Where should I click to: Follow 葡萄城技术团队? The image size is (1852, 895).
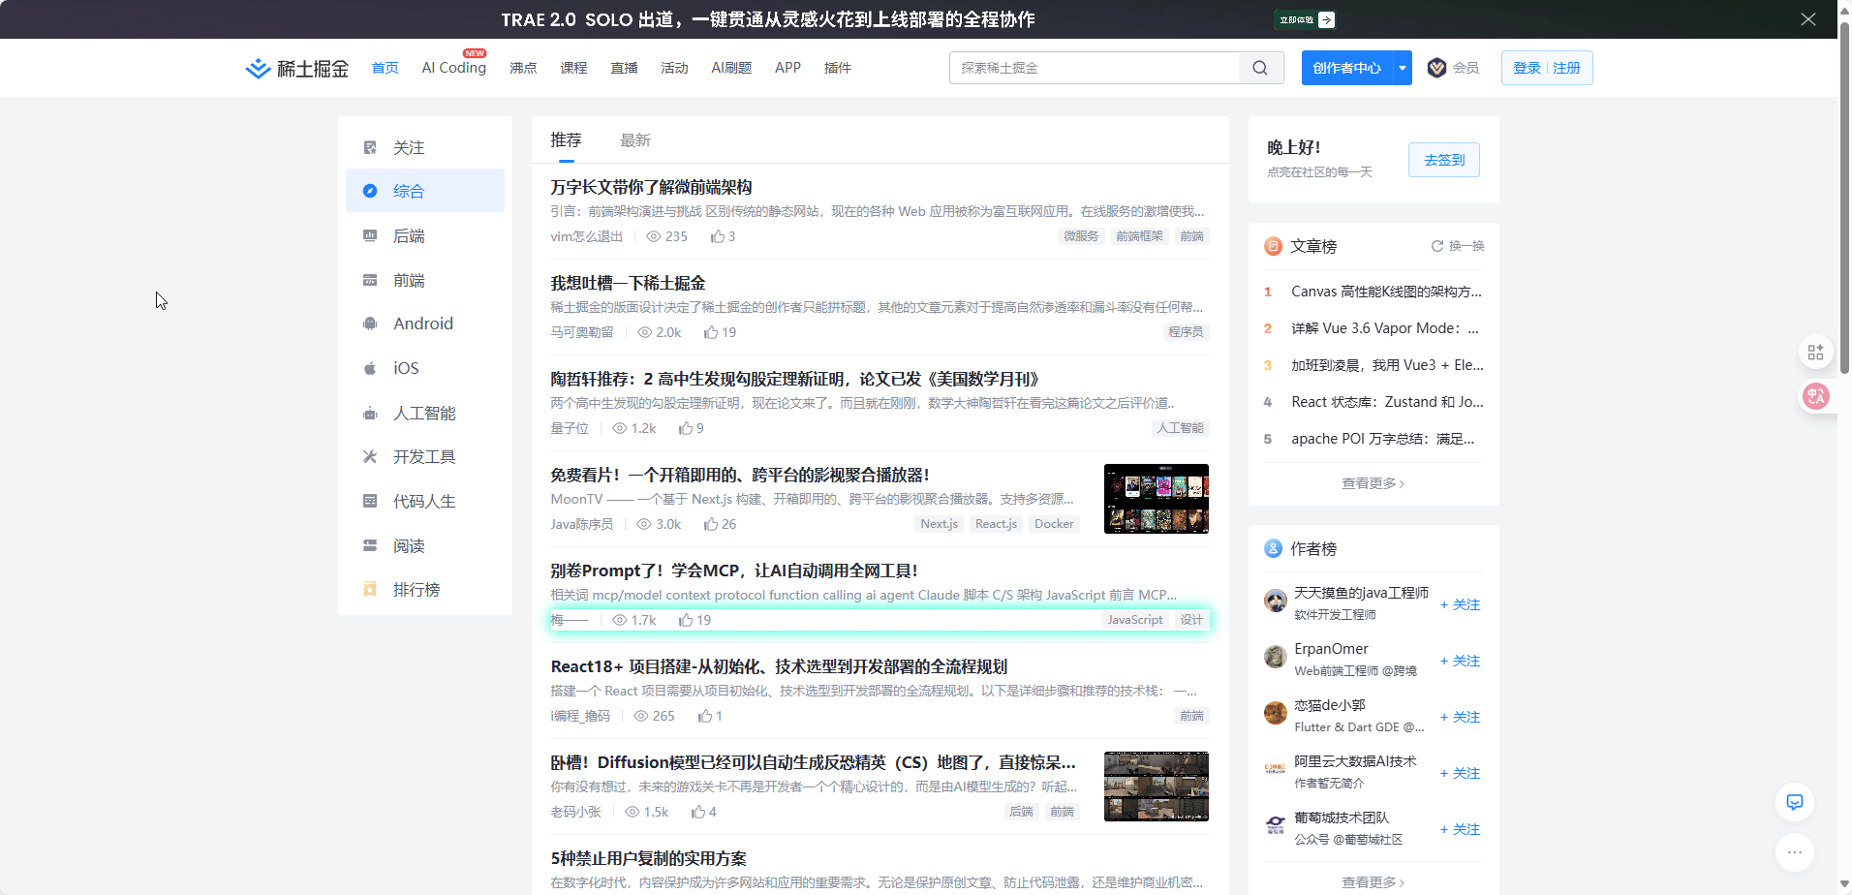click(x=1460, y=829)
